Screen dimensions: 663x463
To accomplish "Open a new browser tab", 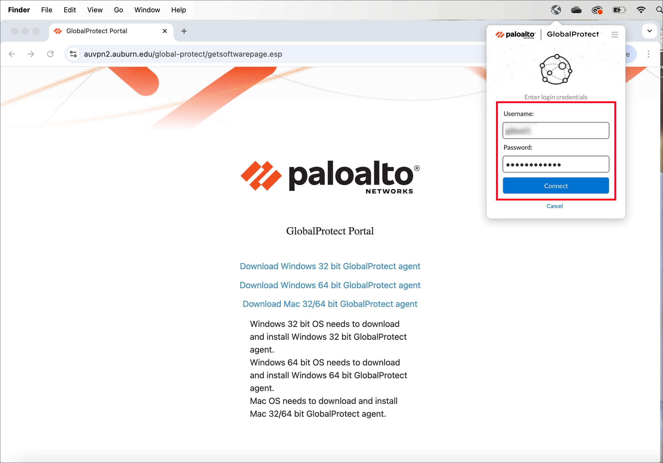I will 184,31.
